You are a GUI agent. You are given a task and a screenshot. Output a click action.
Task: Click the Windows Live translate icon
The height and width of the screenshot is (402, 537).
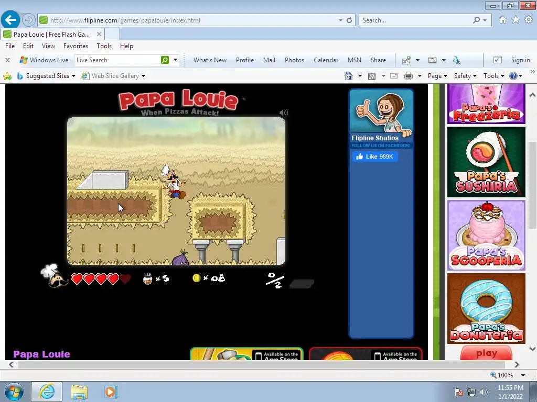click(457, 60)
